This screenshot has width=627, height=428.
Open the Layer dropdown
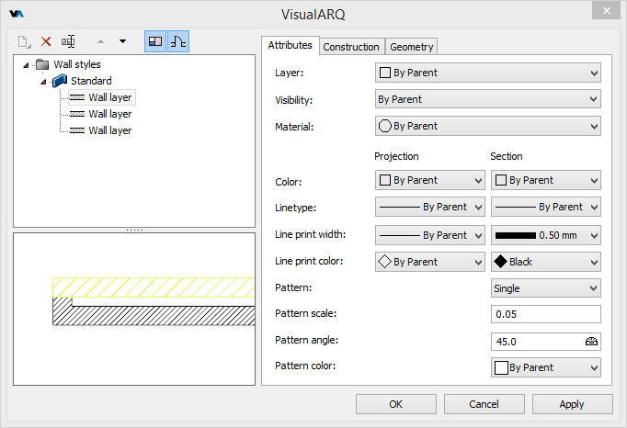coord(488,73)
